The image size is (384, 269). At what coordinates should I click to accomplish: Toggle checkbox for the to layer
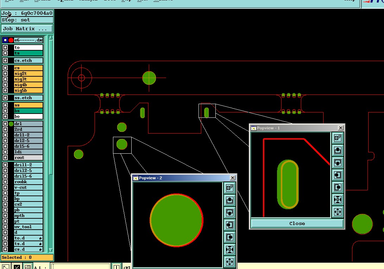click(x=5, y=47)
